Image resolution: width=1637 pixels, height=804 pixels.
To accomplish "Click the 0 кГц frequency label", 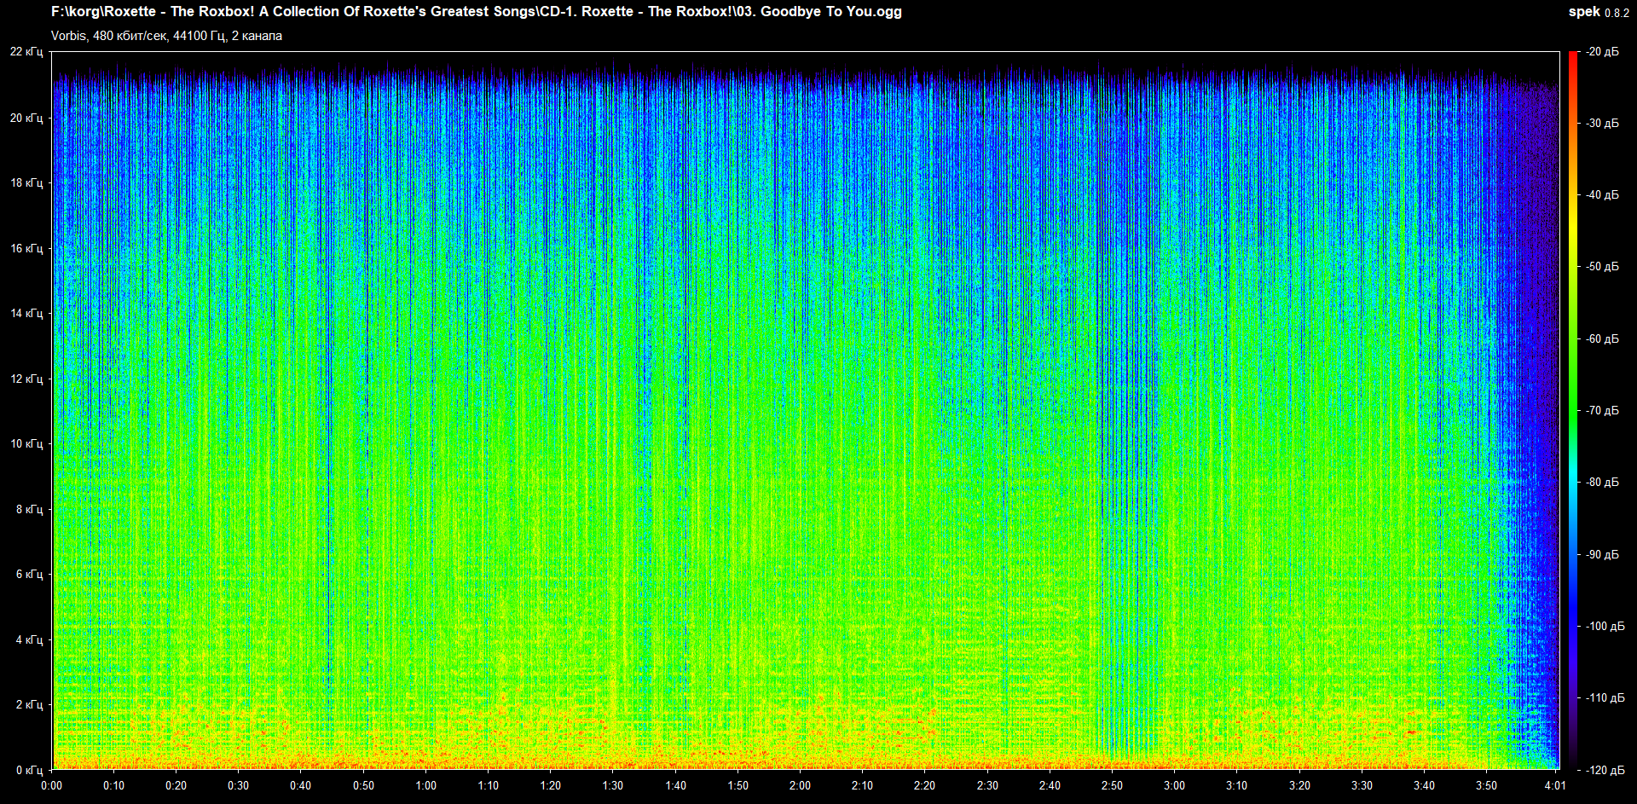I will point(29,770).
